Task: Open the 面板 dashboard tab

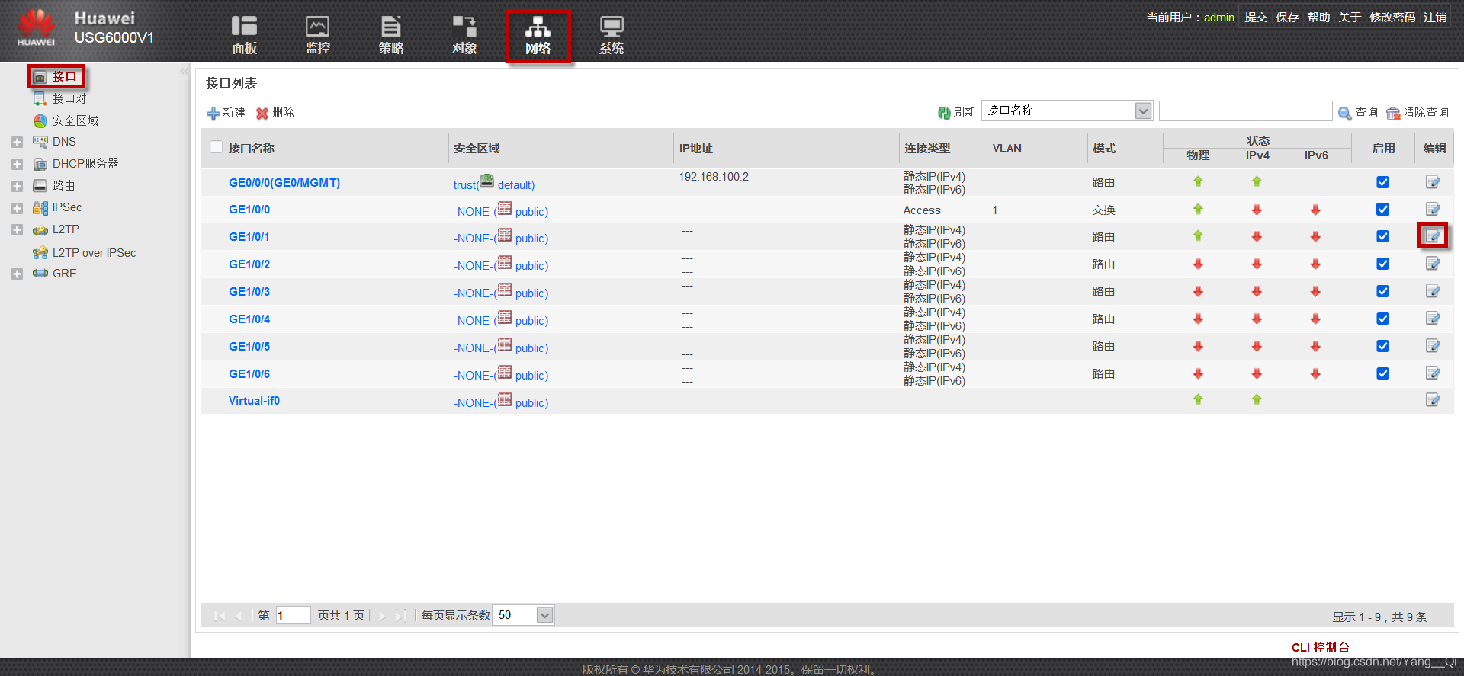Action: tap(244, 35)
